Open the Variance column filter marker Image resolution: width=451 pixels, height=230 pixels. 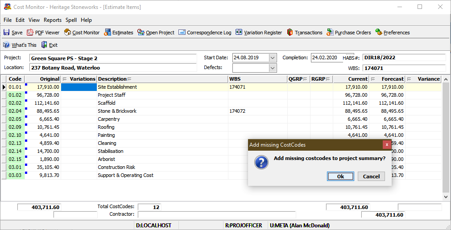pyautogui.click(x=409, y=79)
